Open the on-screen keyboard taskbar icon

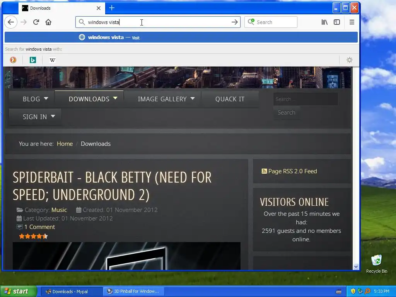(339, 292)
